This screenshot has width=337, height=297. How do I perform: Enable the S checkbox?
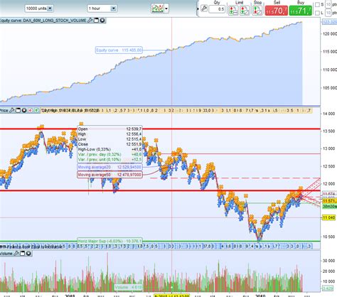(x=317, y=4)
